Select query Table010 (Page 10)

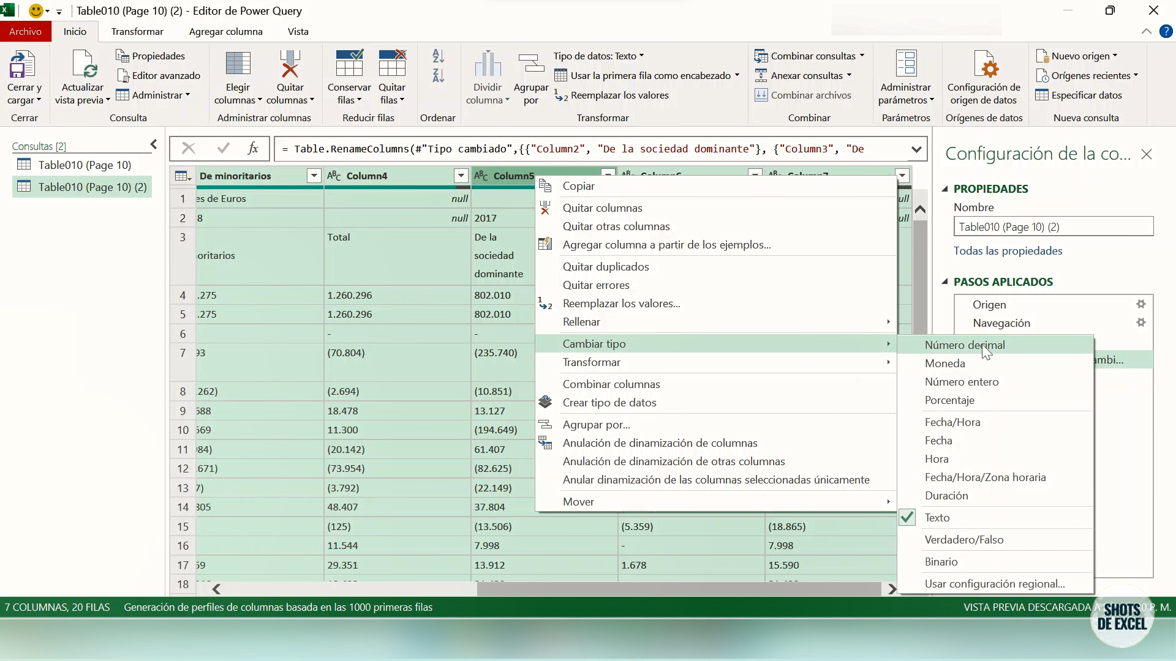click(82, 165)
